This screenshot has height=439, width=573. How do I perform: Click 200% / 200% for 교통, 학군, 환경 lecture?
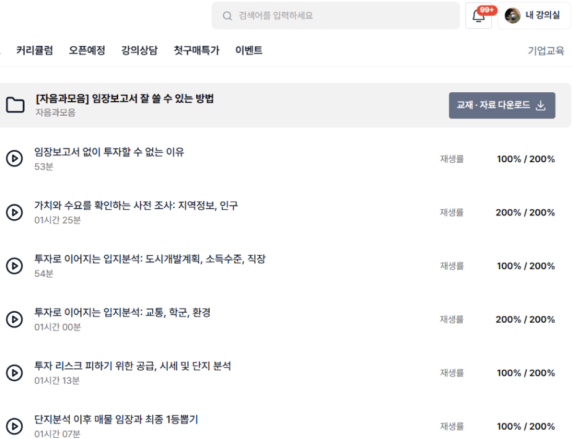tap(525, 319)
